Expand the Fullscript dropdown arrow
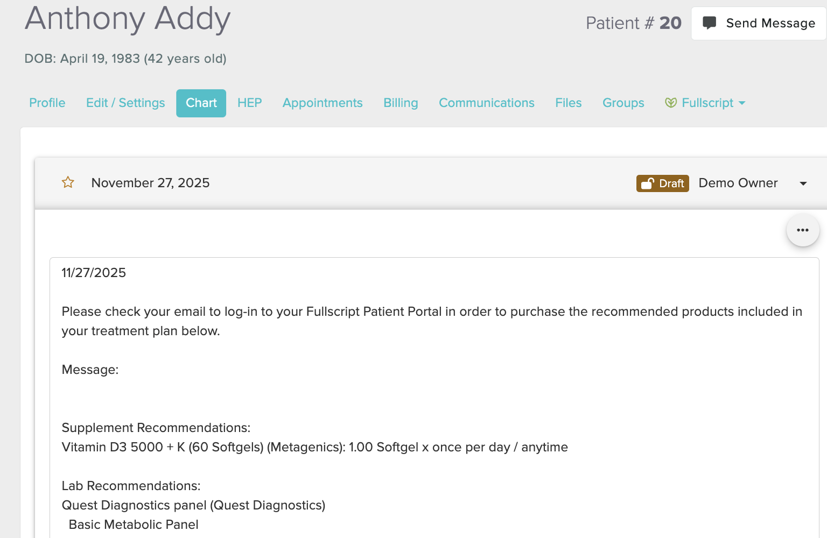This screenshot has width=827, height=538. (742, 103)
